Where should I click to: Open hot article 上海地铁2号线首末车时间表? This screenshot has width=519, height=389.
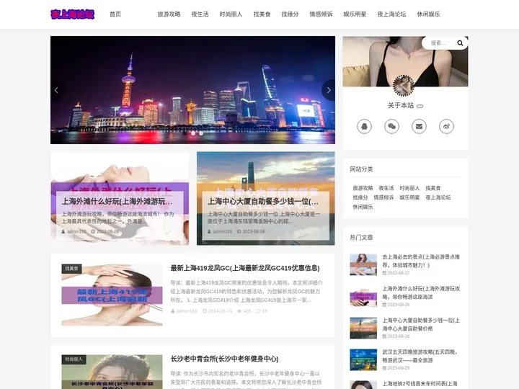(x=420, y=384)
